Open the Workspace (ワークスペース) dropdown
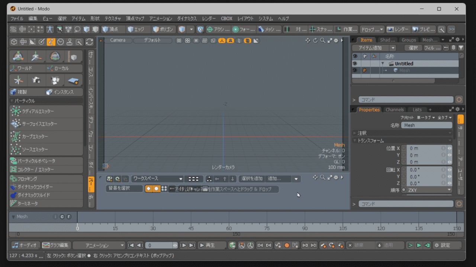The height and width of the screenshot is (267, 476). coord(158,179)
